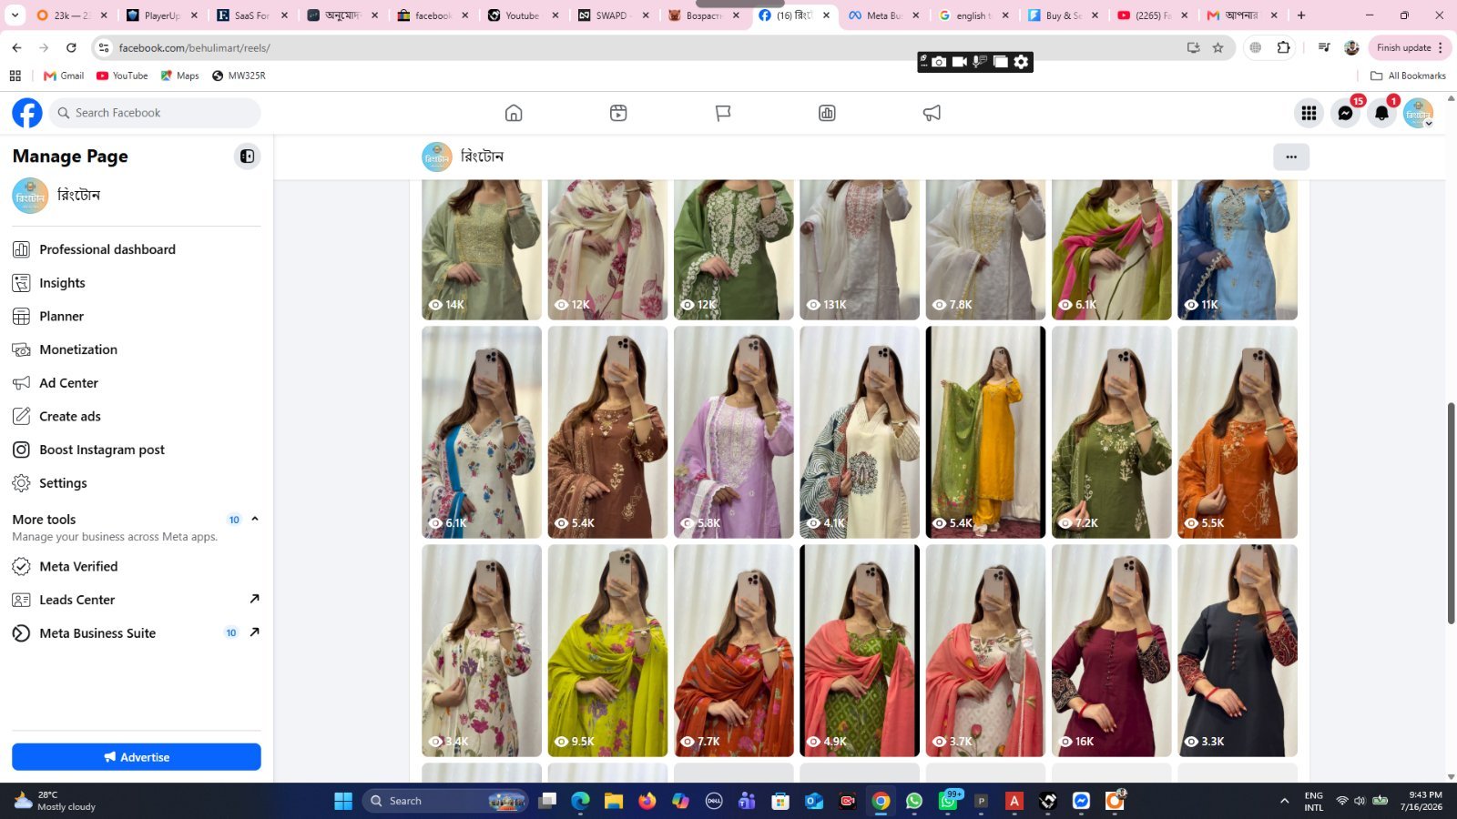Open the Windows Start menu
This screenshot has height=819, width=1457.
coord(343,801)
